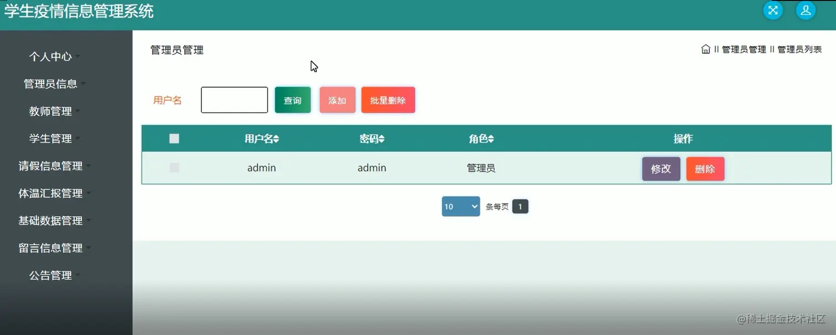Click the fullscreen toggle icon in the header
Screen dimensions: 836x335
(x=772, y=10)
